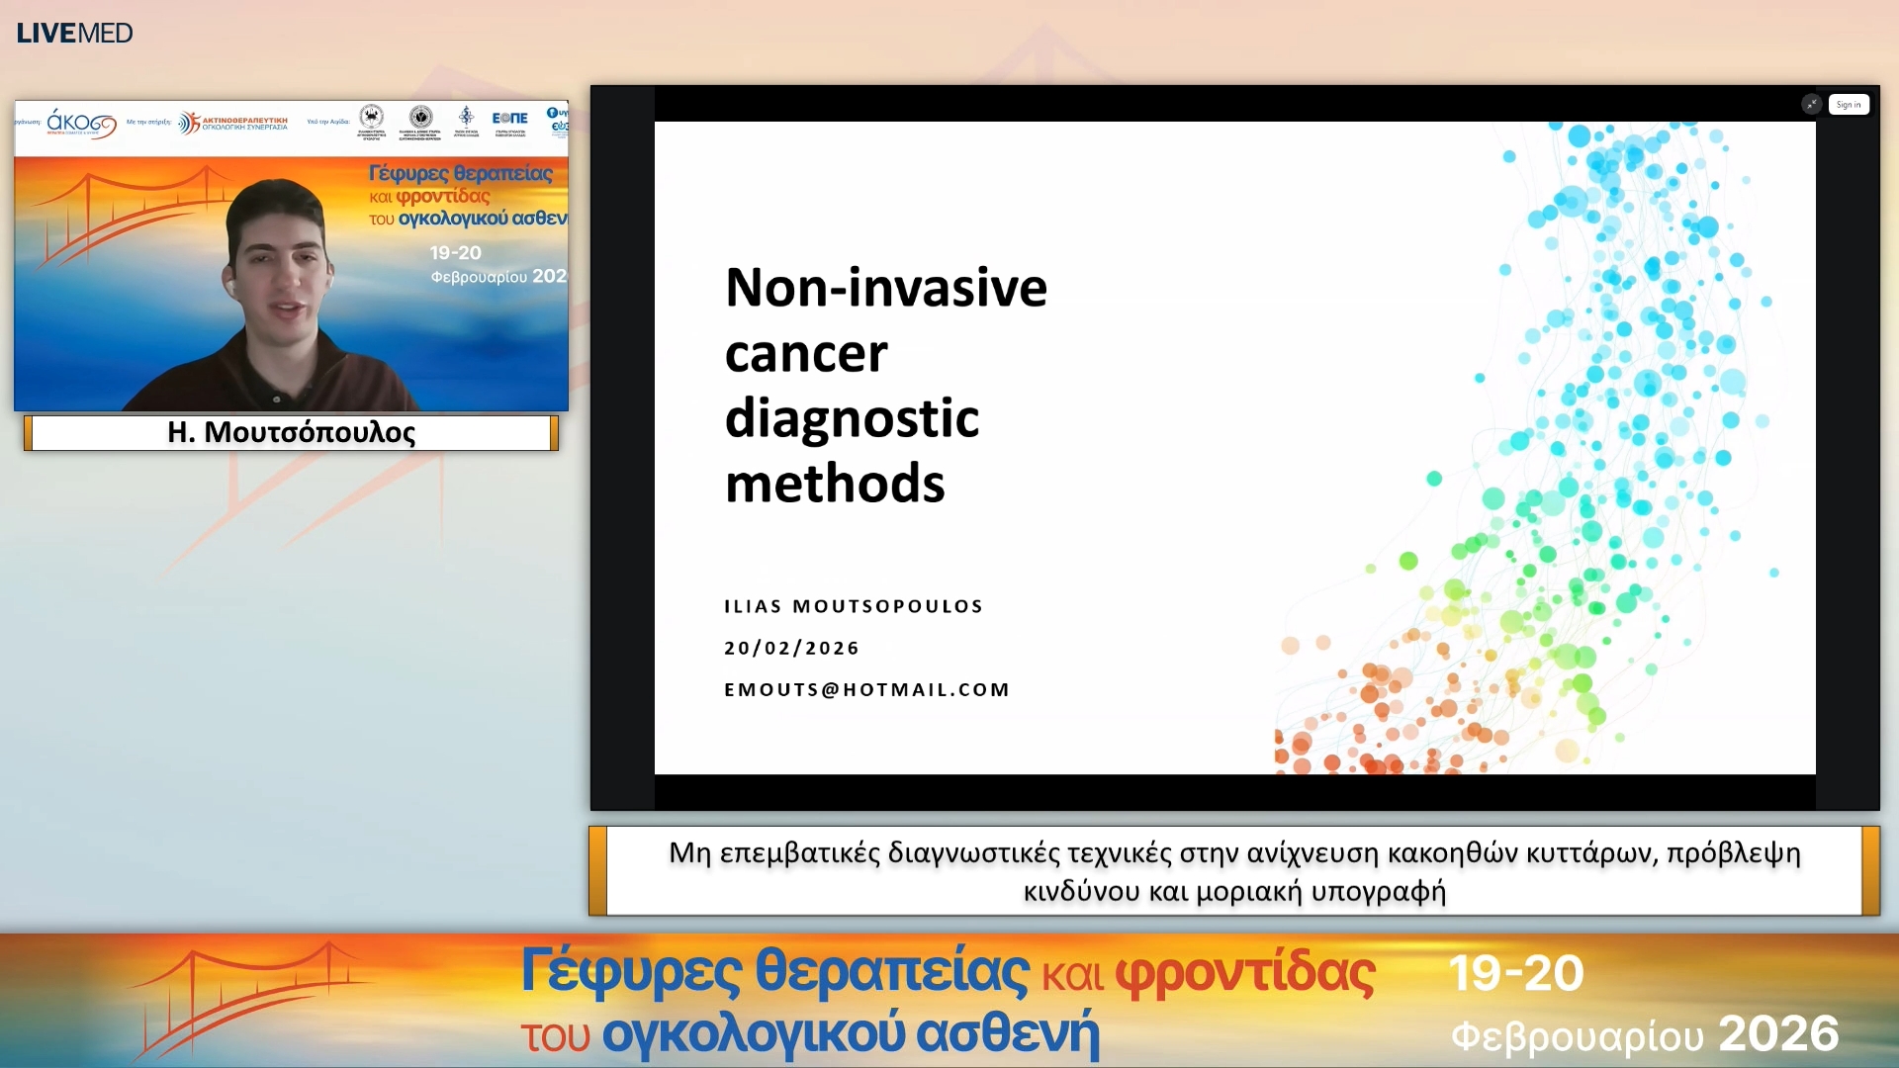Screen dimensions: 1899x1068
Task: Click the Ακτινοθεραπευτική Ογκολογική Συνέργασια logo
Action: 233,123
